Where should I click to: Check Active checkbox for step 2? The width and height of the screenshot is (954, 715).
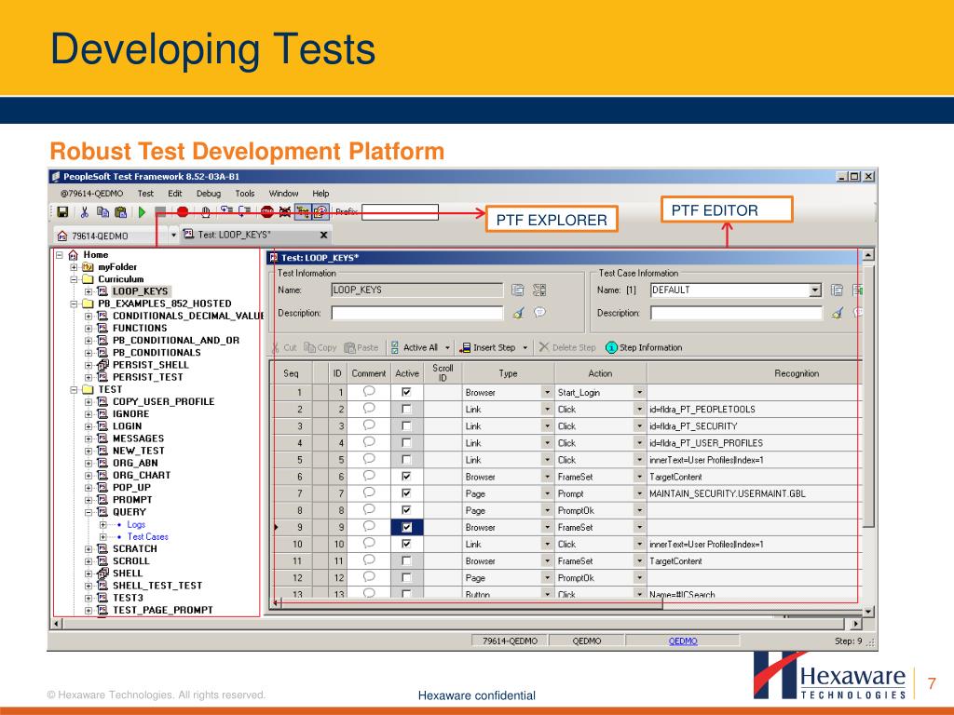[406, 410]
